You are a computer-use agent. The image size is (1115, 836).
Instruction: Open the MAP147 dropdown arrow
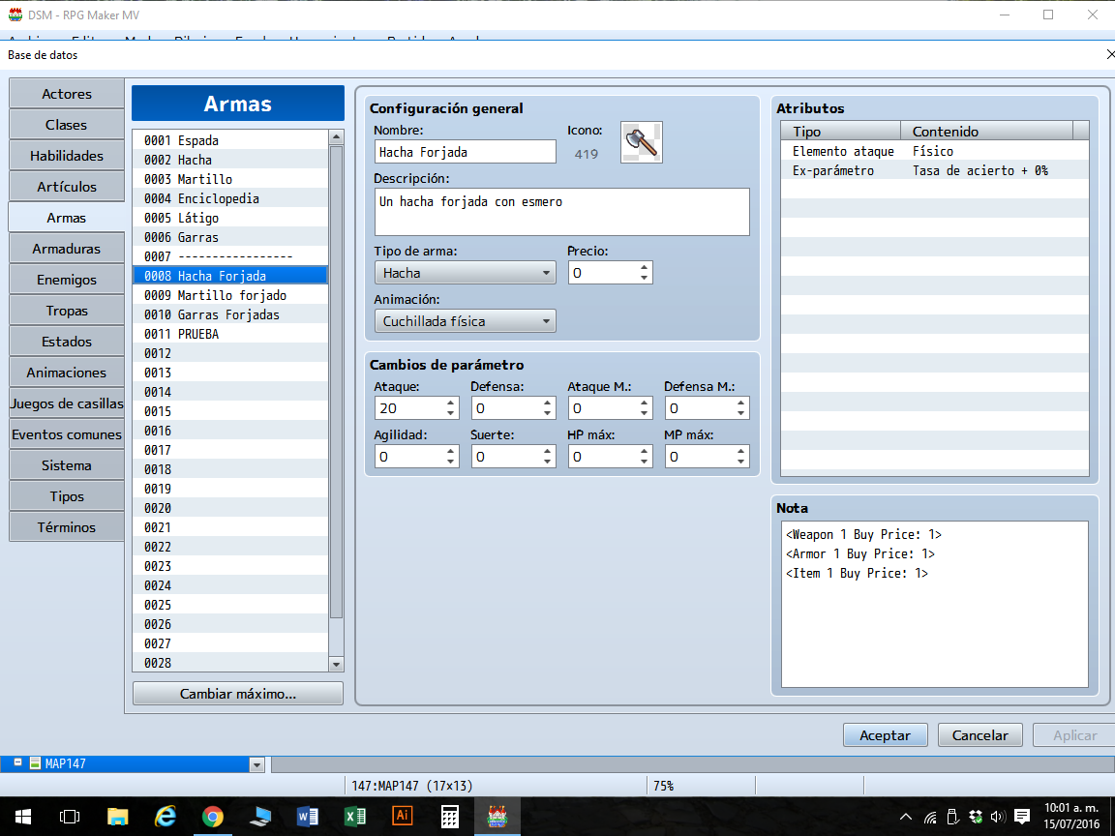click(x=256, y=765)
